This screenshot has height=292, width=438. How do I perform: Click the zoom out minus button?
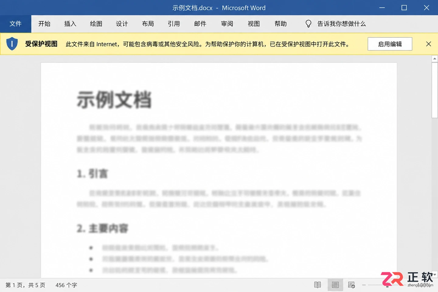[x=364, y=285]
